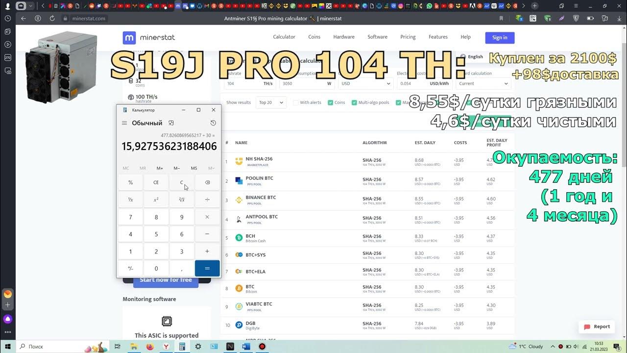Viewport: 627px width, 353px height.
Task: Click the C clear button in Calculator
Action: pyautogui.click(x=182, y=182)
